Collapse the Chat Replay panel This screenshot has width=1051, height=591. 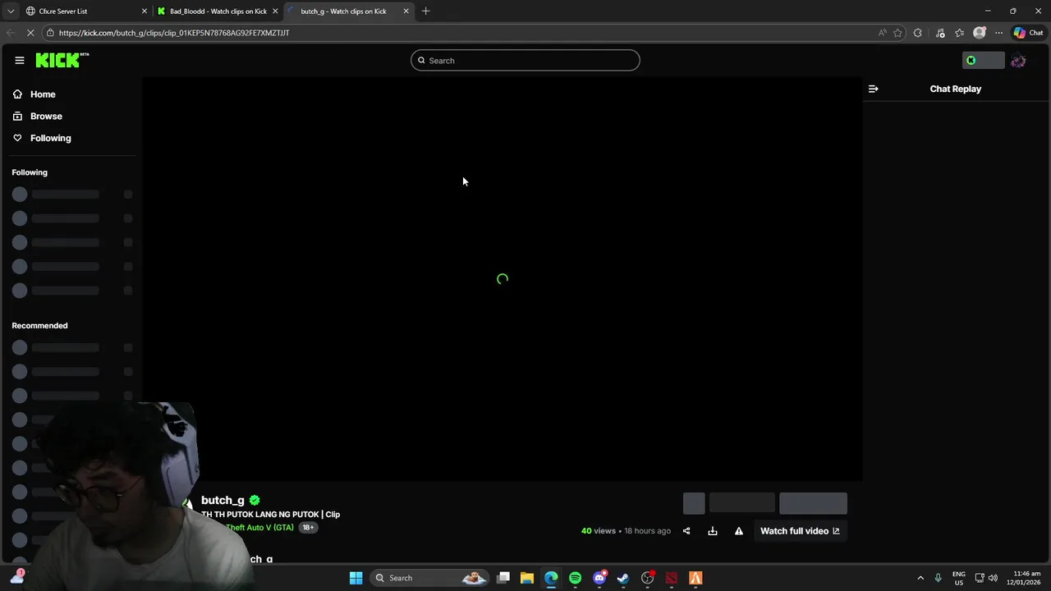coord(874,89)
